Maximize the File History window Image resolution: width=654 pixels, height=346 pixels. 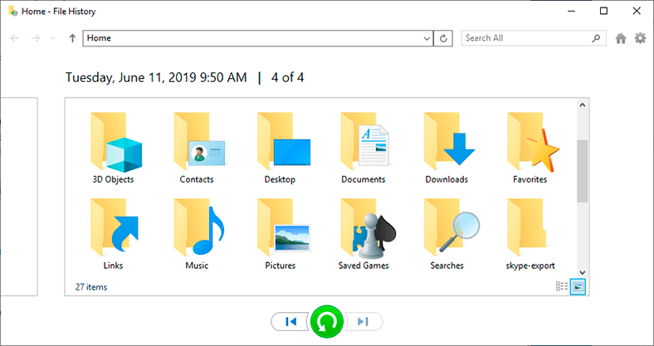(x=603, y=12)
